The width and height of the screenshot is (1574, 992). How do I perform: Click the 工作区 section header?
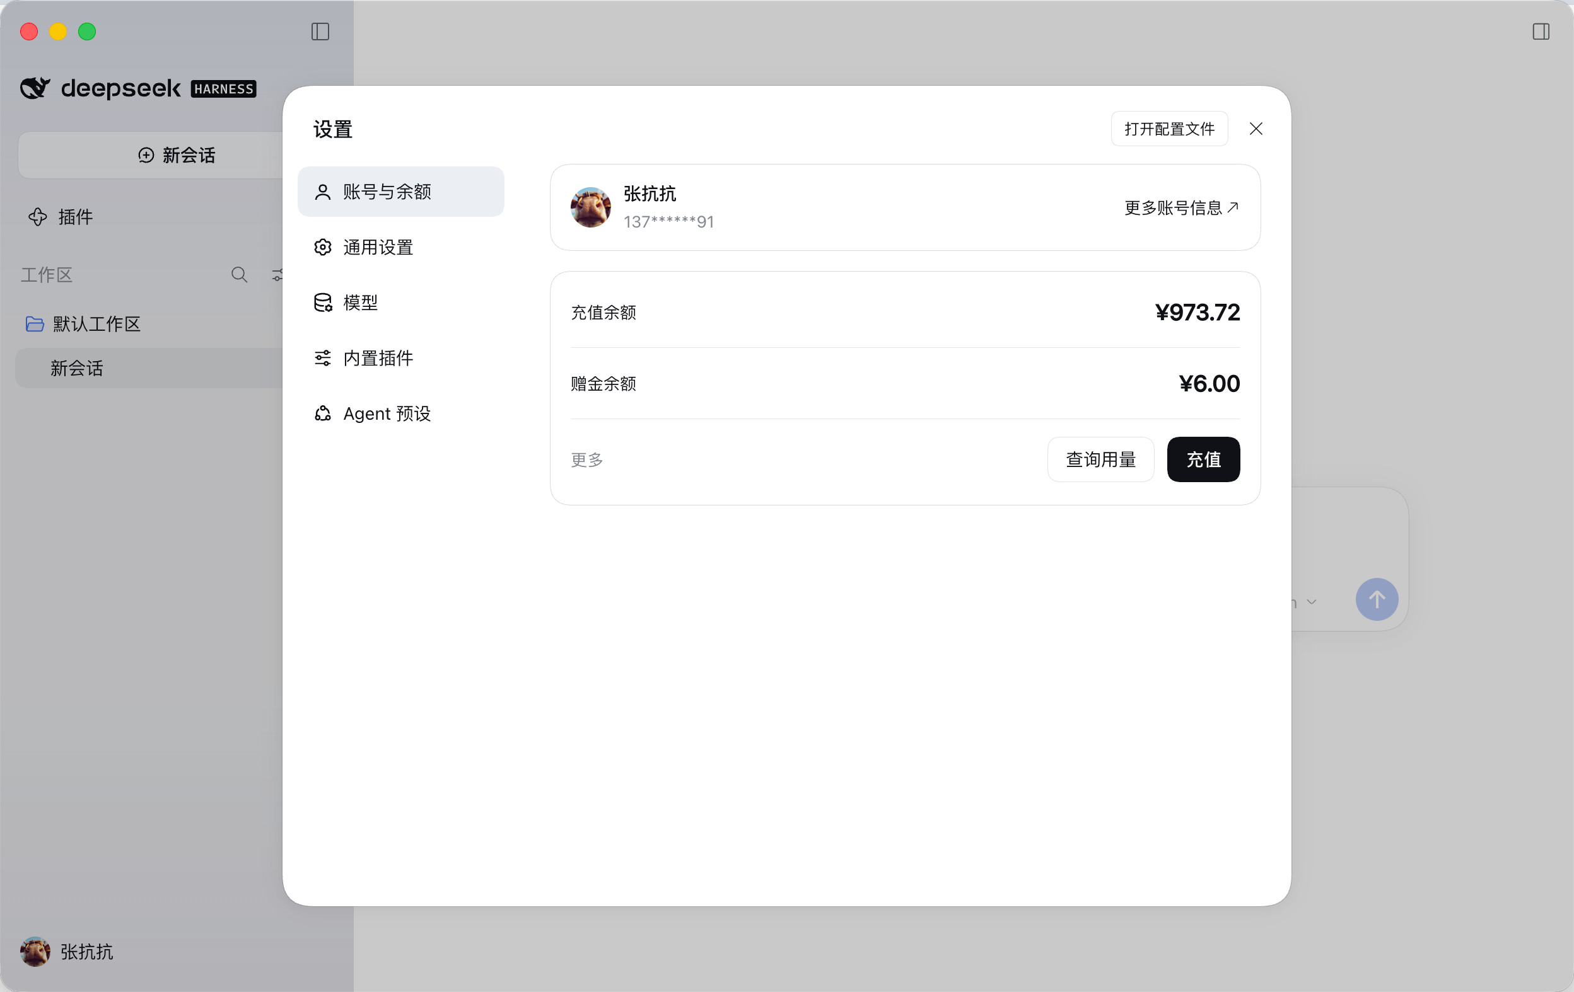[x=47, y=275]
